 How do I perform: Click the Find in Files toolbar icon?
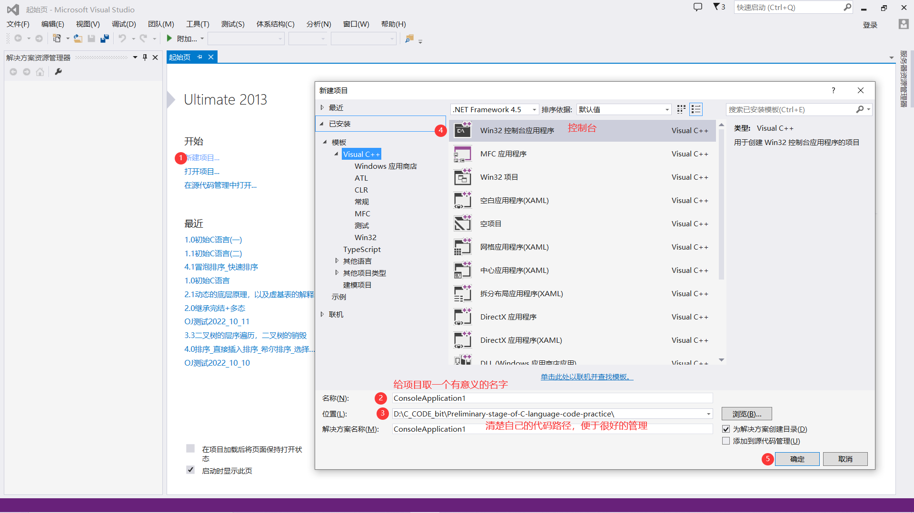point(409,39)
